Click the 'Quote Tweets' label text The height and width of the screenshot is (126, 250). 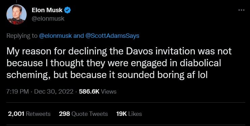(90, 114)
